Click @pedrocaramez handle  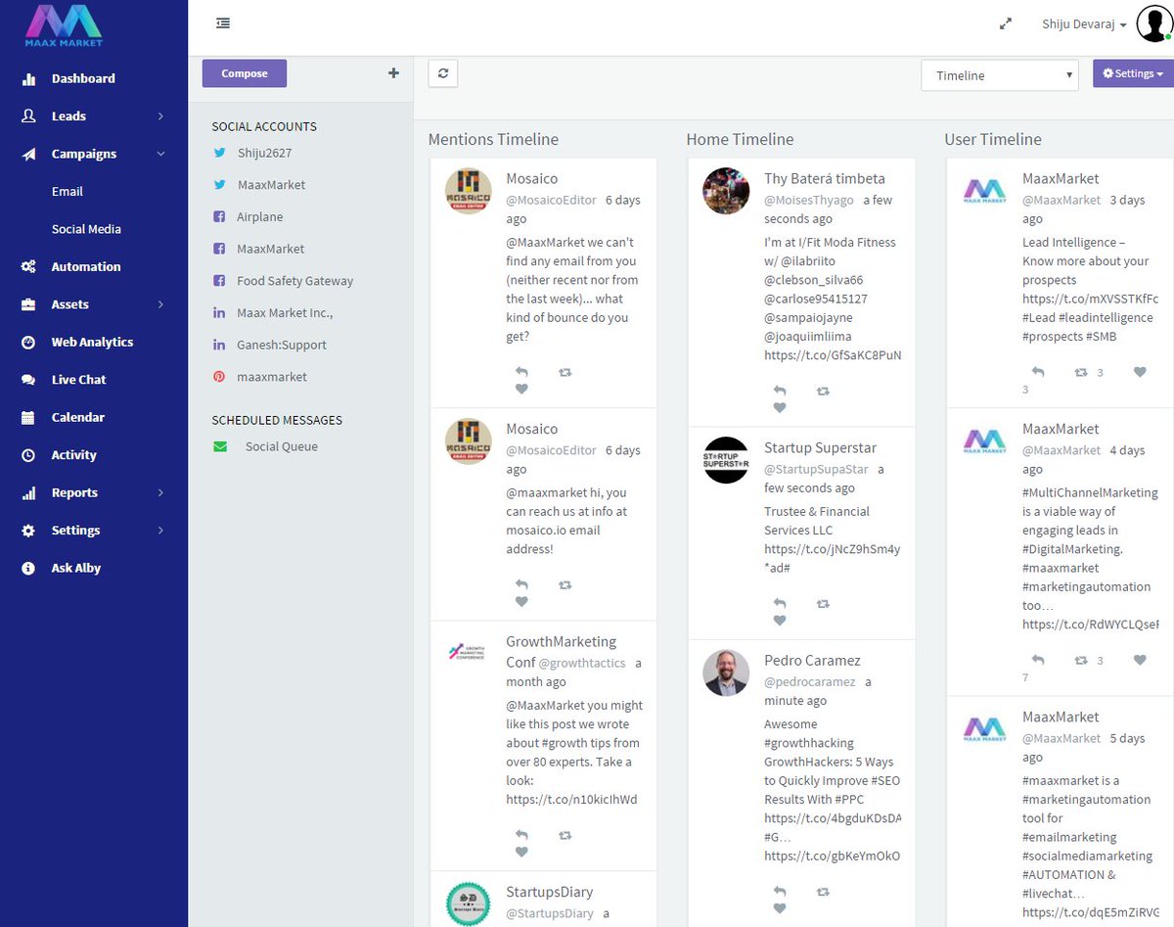809,681
